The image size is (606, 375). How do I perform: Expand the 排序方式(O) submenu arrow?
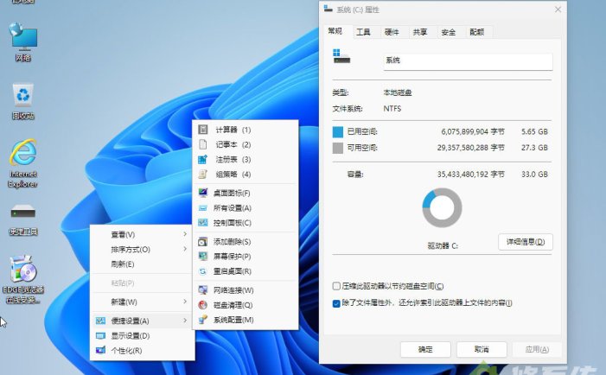click(x=185, y=249)
